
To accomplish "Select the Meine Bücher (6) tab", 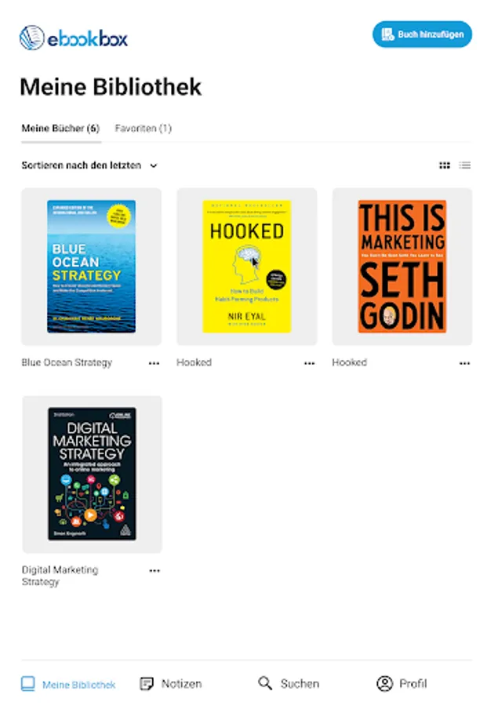I will click(x=60, y=129).
